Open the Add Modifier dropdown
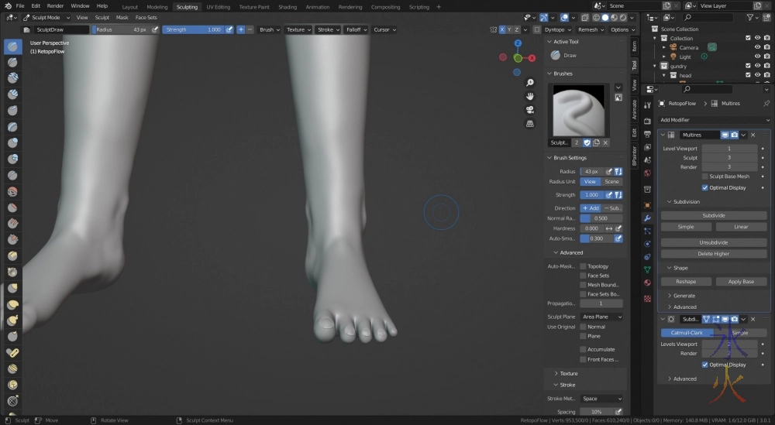The width and height of the screenshot is (775, 425). (713, 120)
